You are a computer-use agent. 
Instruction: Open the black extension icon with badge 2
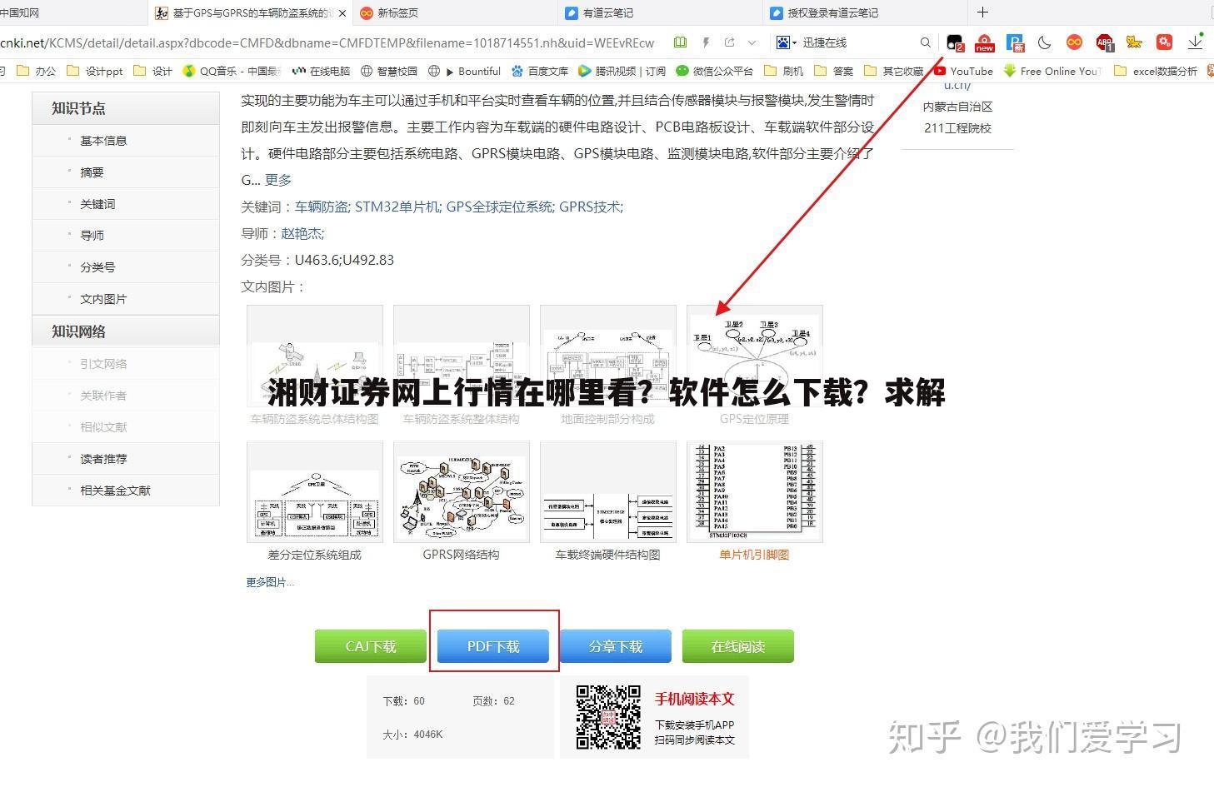coord(955,42)
